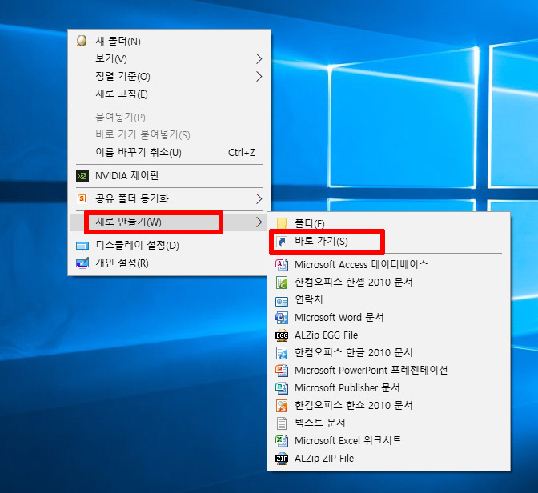The width and height of the screenshot is (538, 493).
Task: Open NVIDIA 제어판 from menu
Action: coord(169,175)
